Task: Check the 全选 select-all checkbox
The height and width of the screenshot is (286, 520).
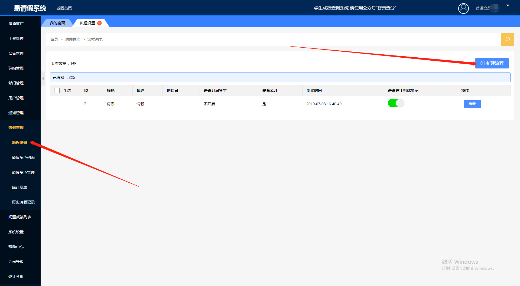Action: click(57, 91)
